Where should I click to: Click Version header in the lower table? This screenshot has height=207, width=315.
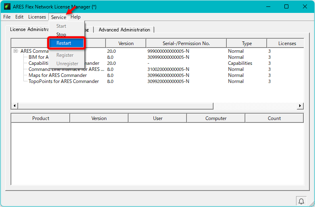pos(99,118)
